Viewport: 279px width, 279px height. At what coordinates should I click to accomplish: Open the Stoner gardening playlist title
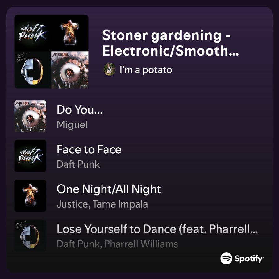pos(170,43)
